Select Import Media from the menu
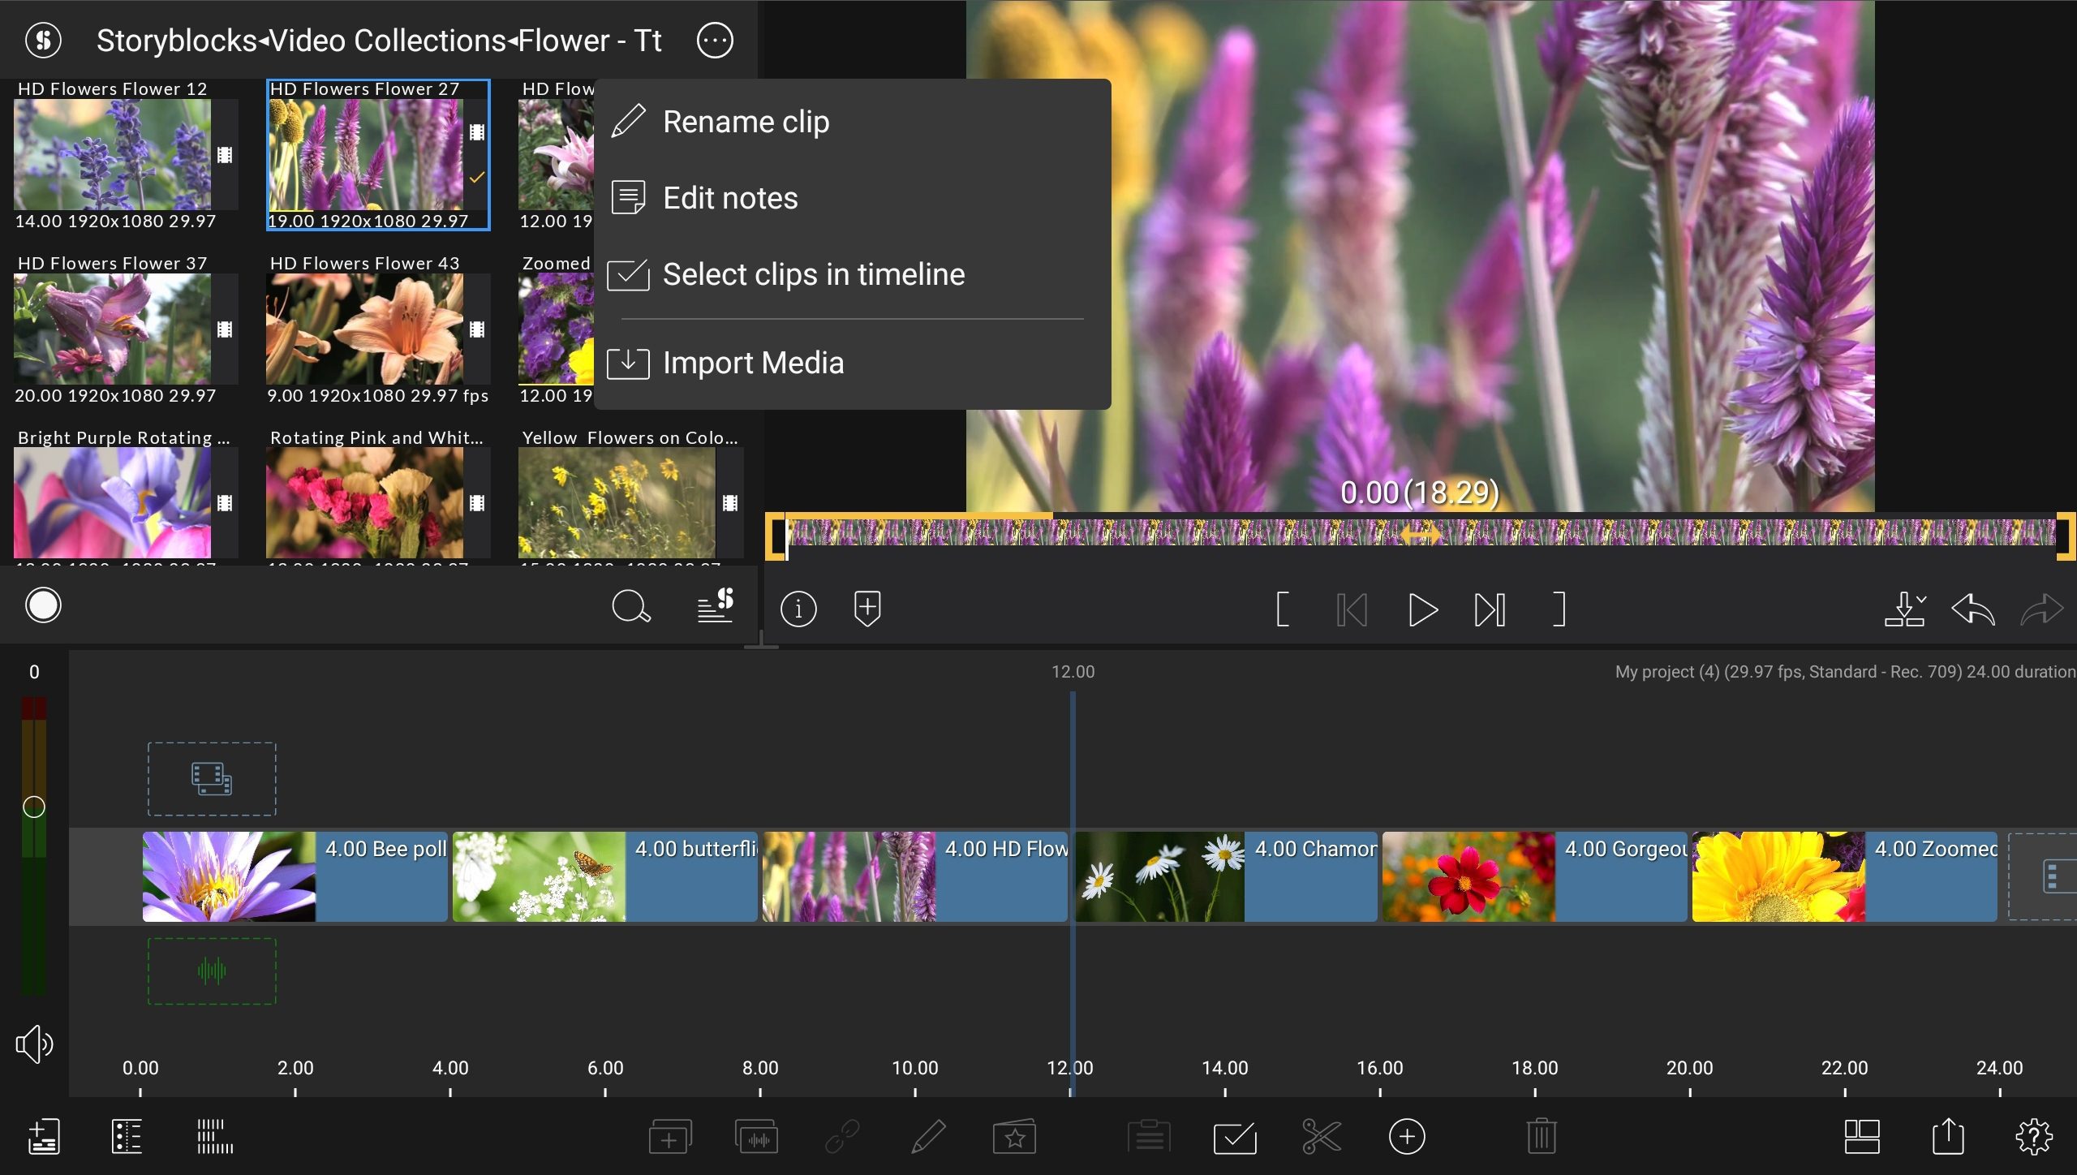Image resolution: width=2077 pixels, height=1175 pixels. tap(753, 363)
